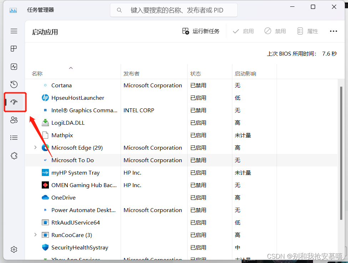Open the App history page icon

coord(14,84)
